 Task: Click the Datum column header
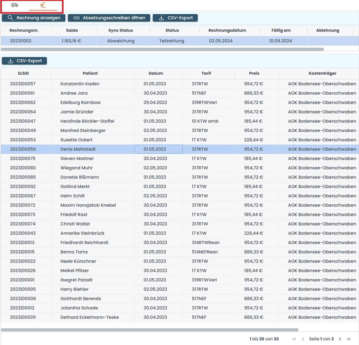pos(156,73)
